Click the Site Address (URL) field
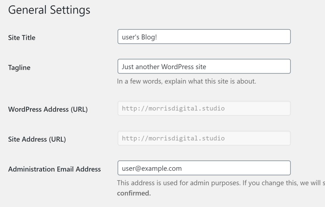Screen dimensions: 325x207 pyautogui.click(x=204, y=138)
